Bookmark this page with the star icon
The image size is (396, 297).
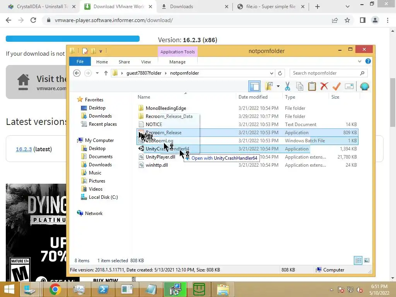coord(347,20)
